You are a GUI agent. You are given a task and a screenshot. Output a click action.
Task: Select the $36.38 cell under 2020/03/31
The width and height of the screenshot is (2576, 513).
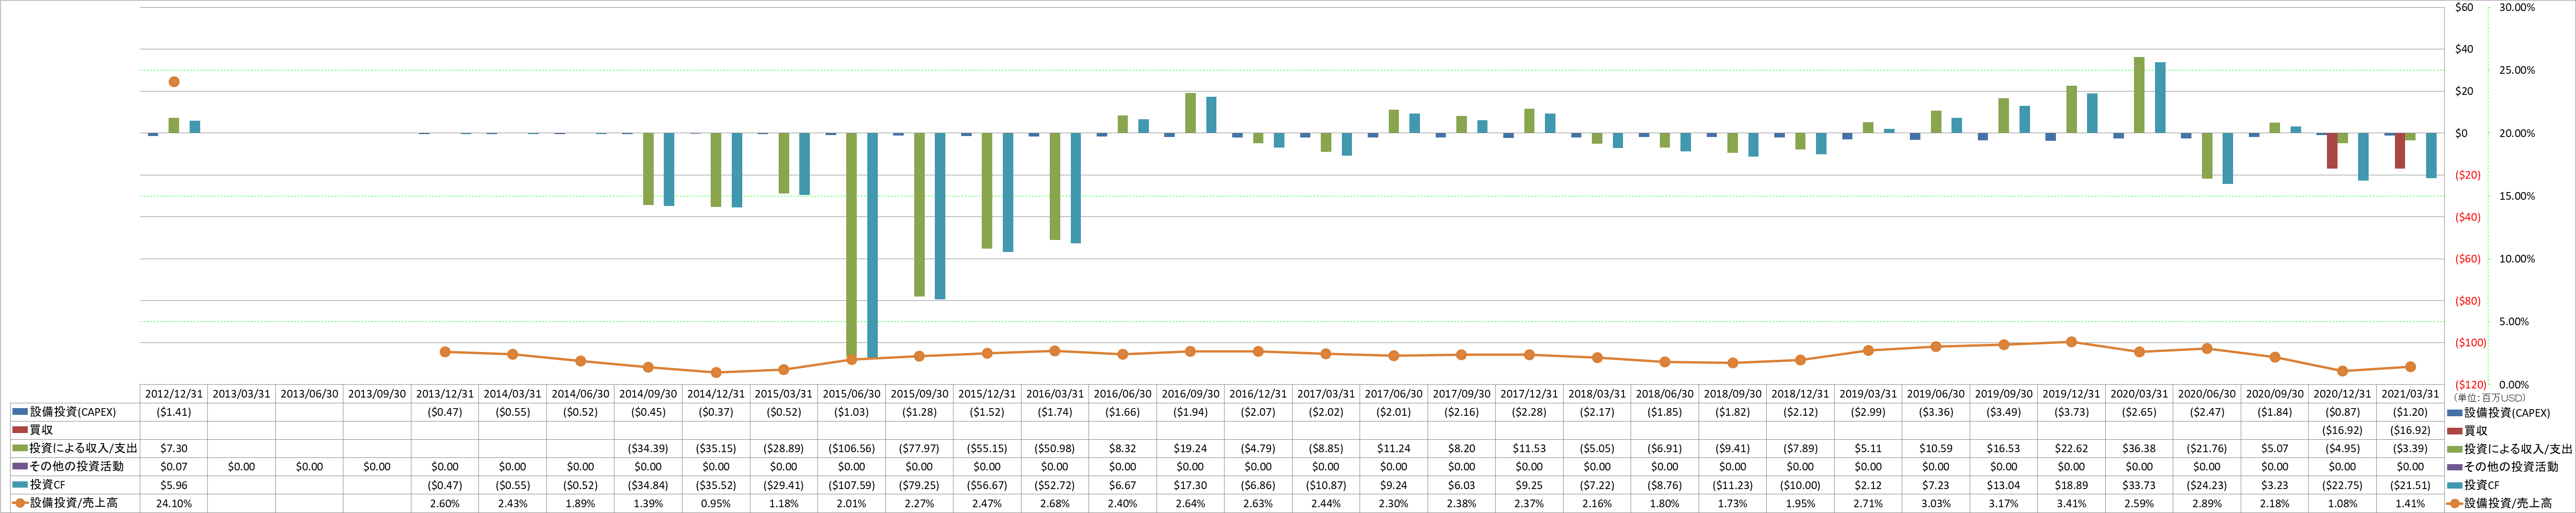tap(2139, 448)
